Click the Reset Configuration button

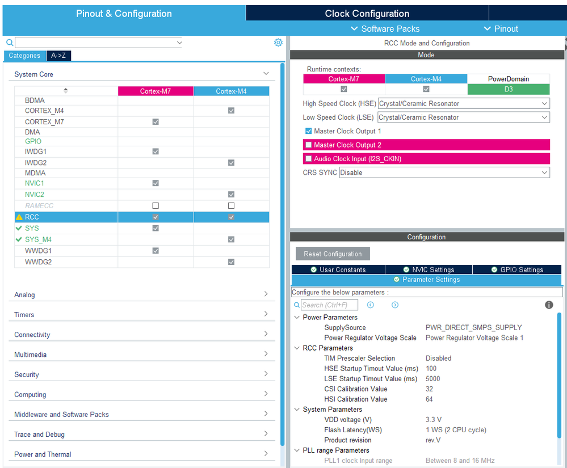333,254
